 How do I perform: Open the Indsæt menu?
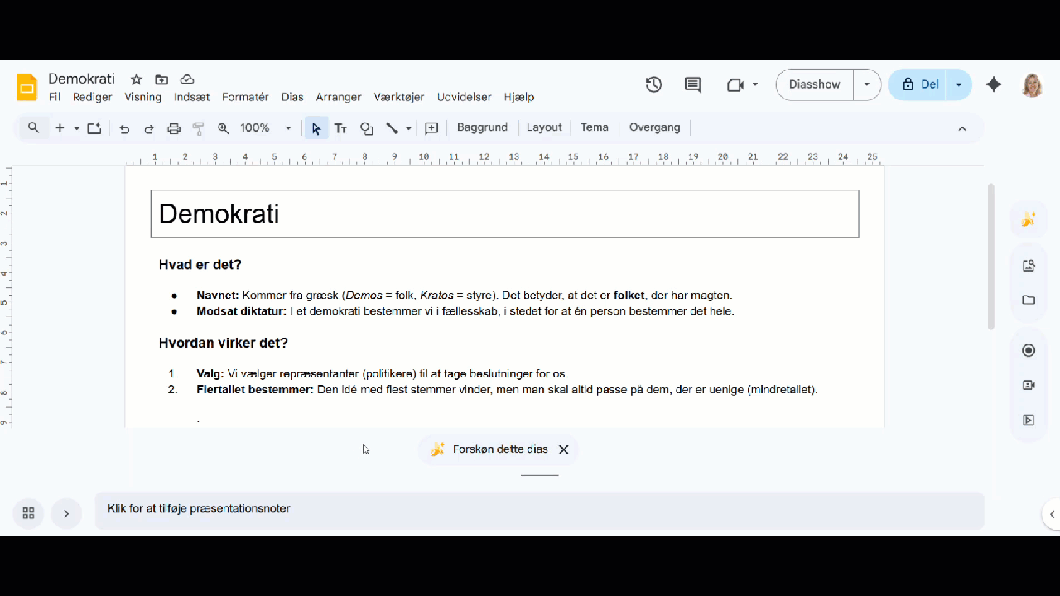tap(191, 97)
